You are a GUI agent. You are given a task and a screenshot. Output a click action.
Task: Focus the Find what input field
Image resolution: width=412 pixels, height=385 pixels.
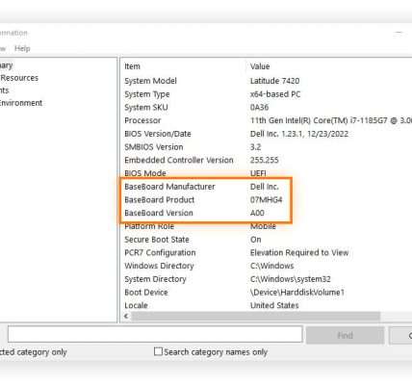pos(155,335)
